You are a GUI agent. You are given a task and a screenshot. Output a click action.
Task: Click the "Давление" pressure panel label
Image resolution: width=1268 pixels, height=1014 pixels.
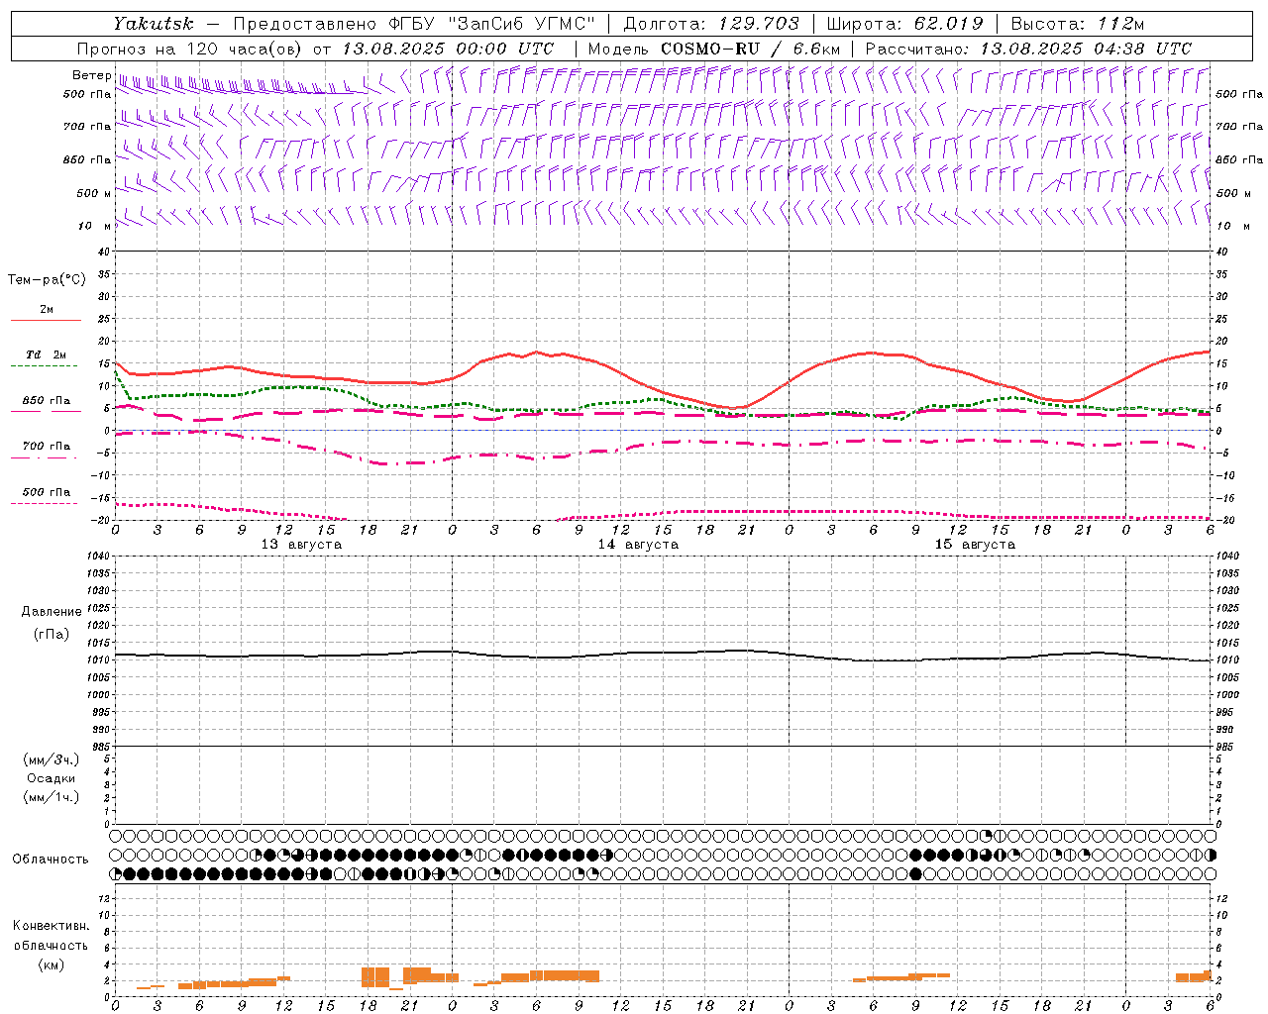tap(52, 612)
